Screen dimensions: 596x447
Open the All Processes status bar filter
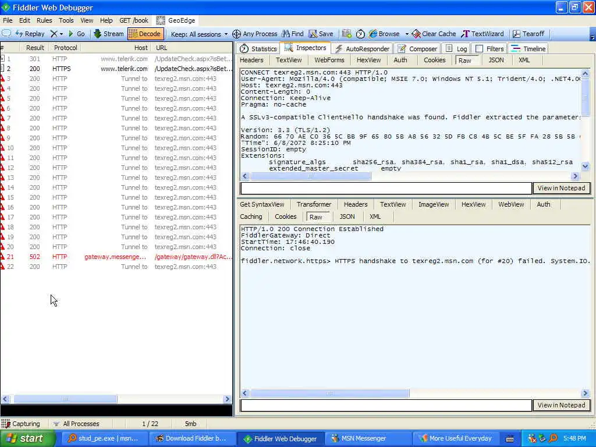76,424
